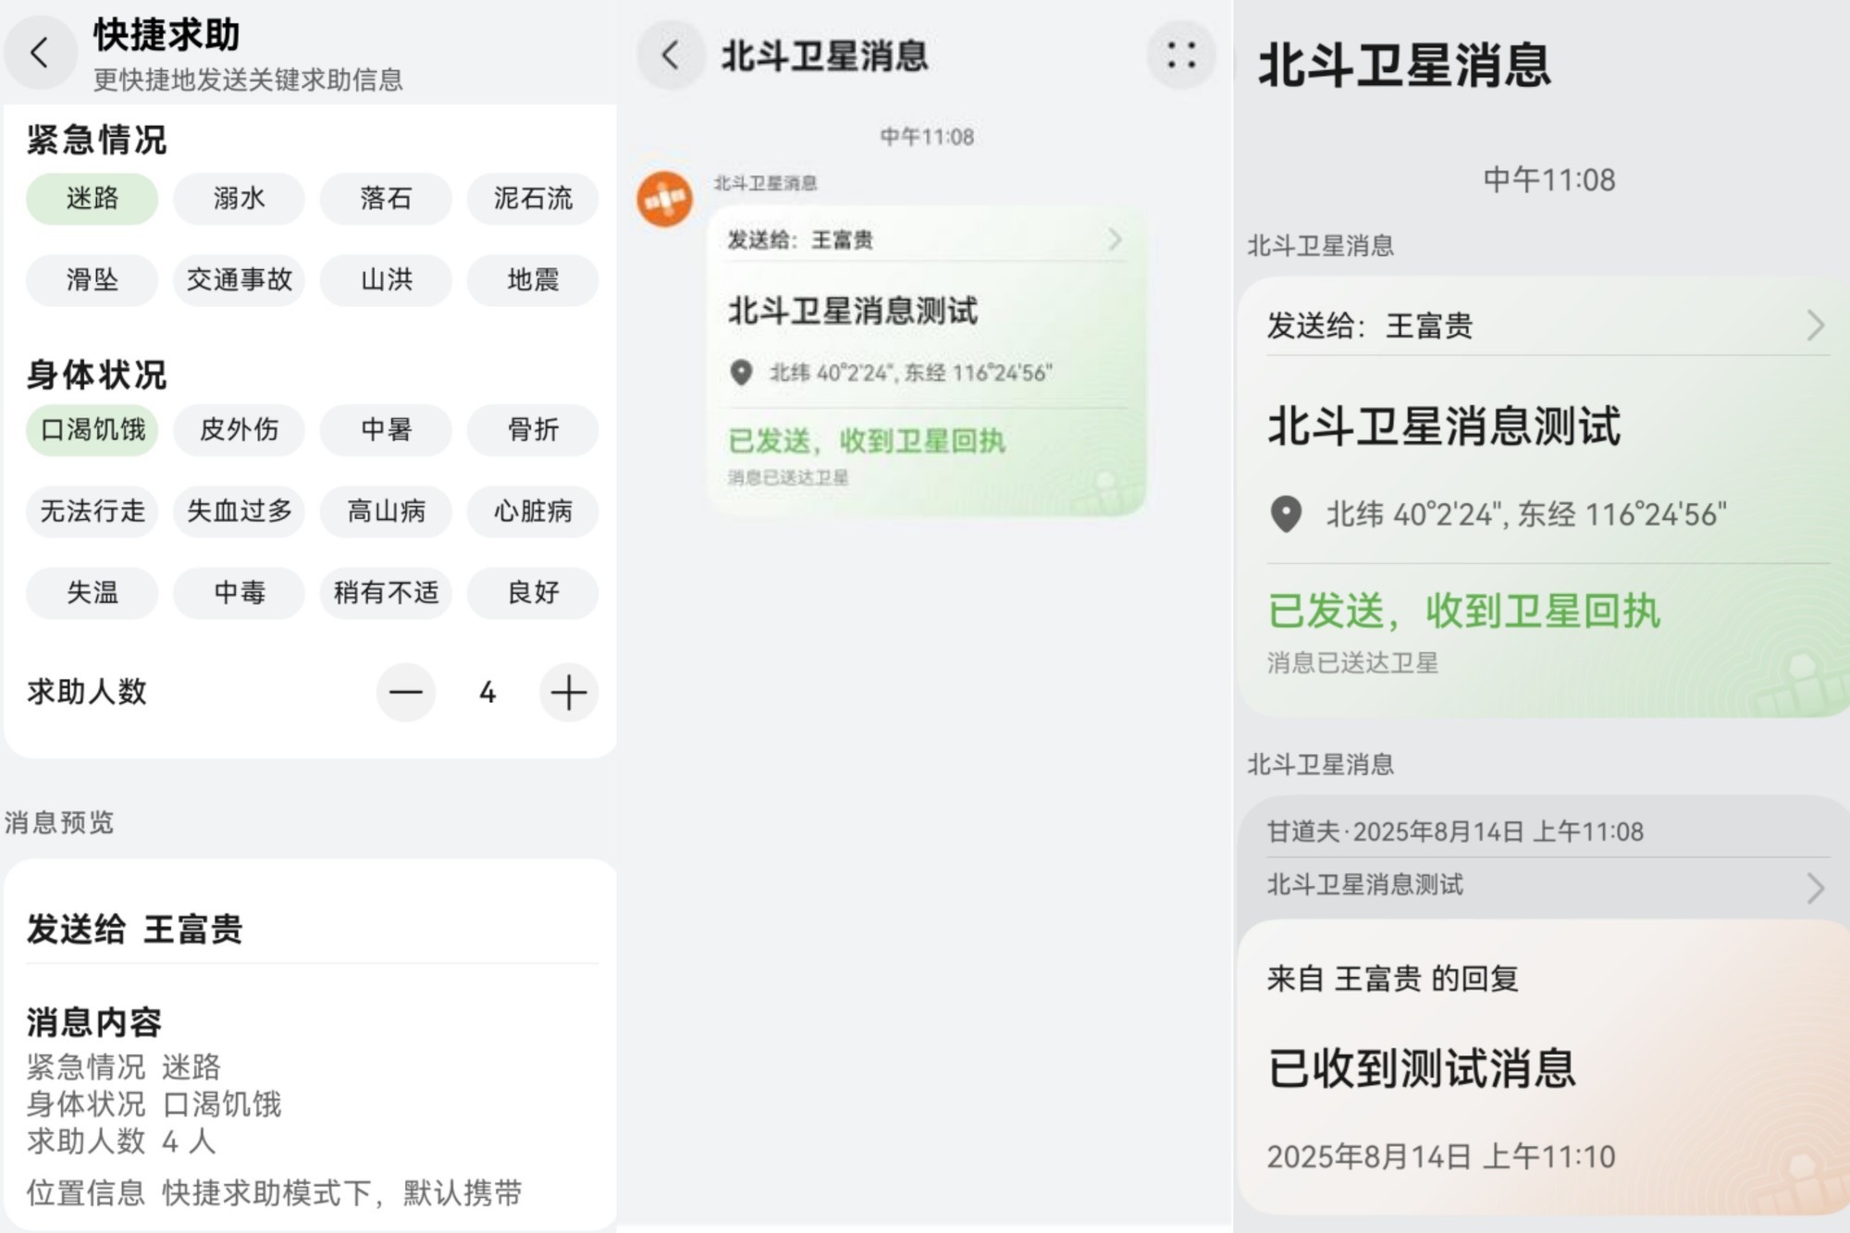Tap the plus icon to increase 求助人数

[568, 692]
